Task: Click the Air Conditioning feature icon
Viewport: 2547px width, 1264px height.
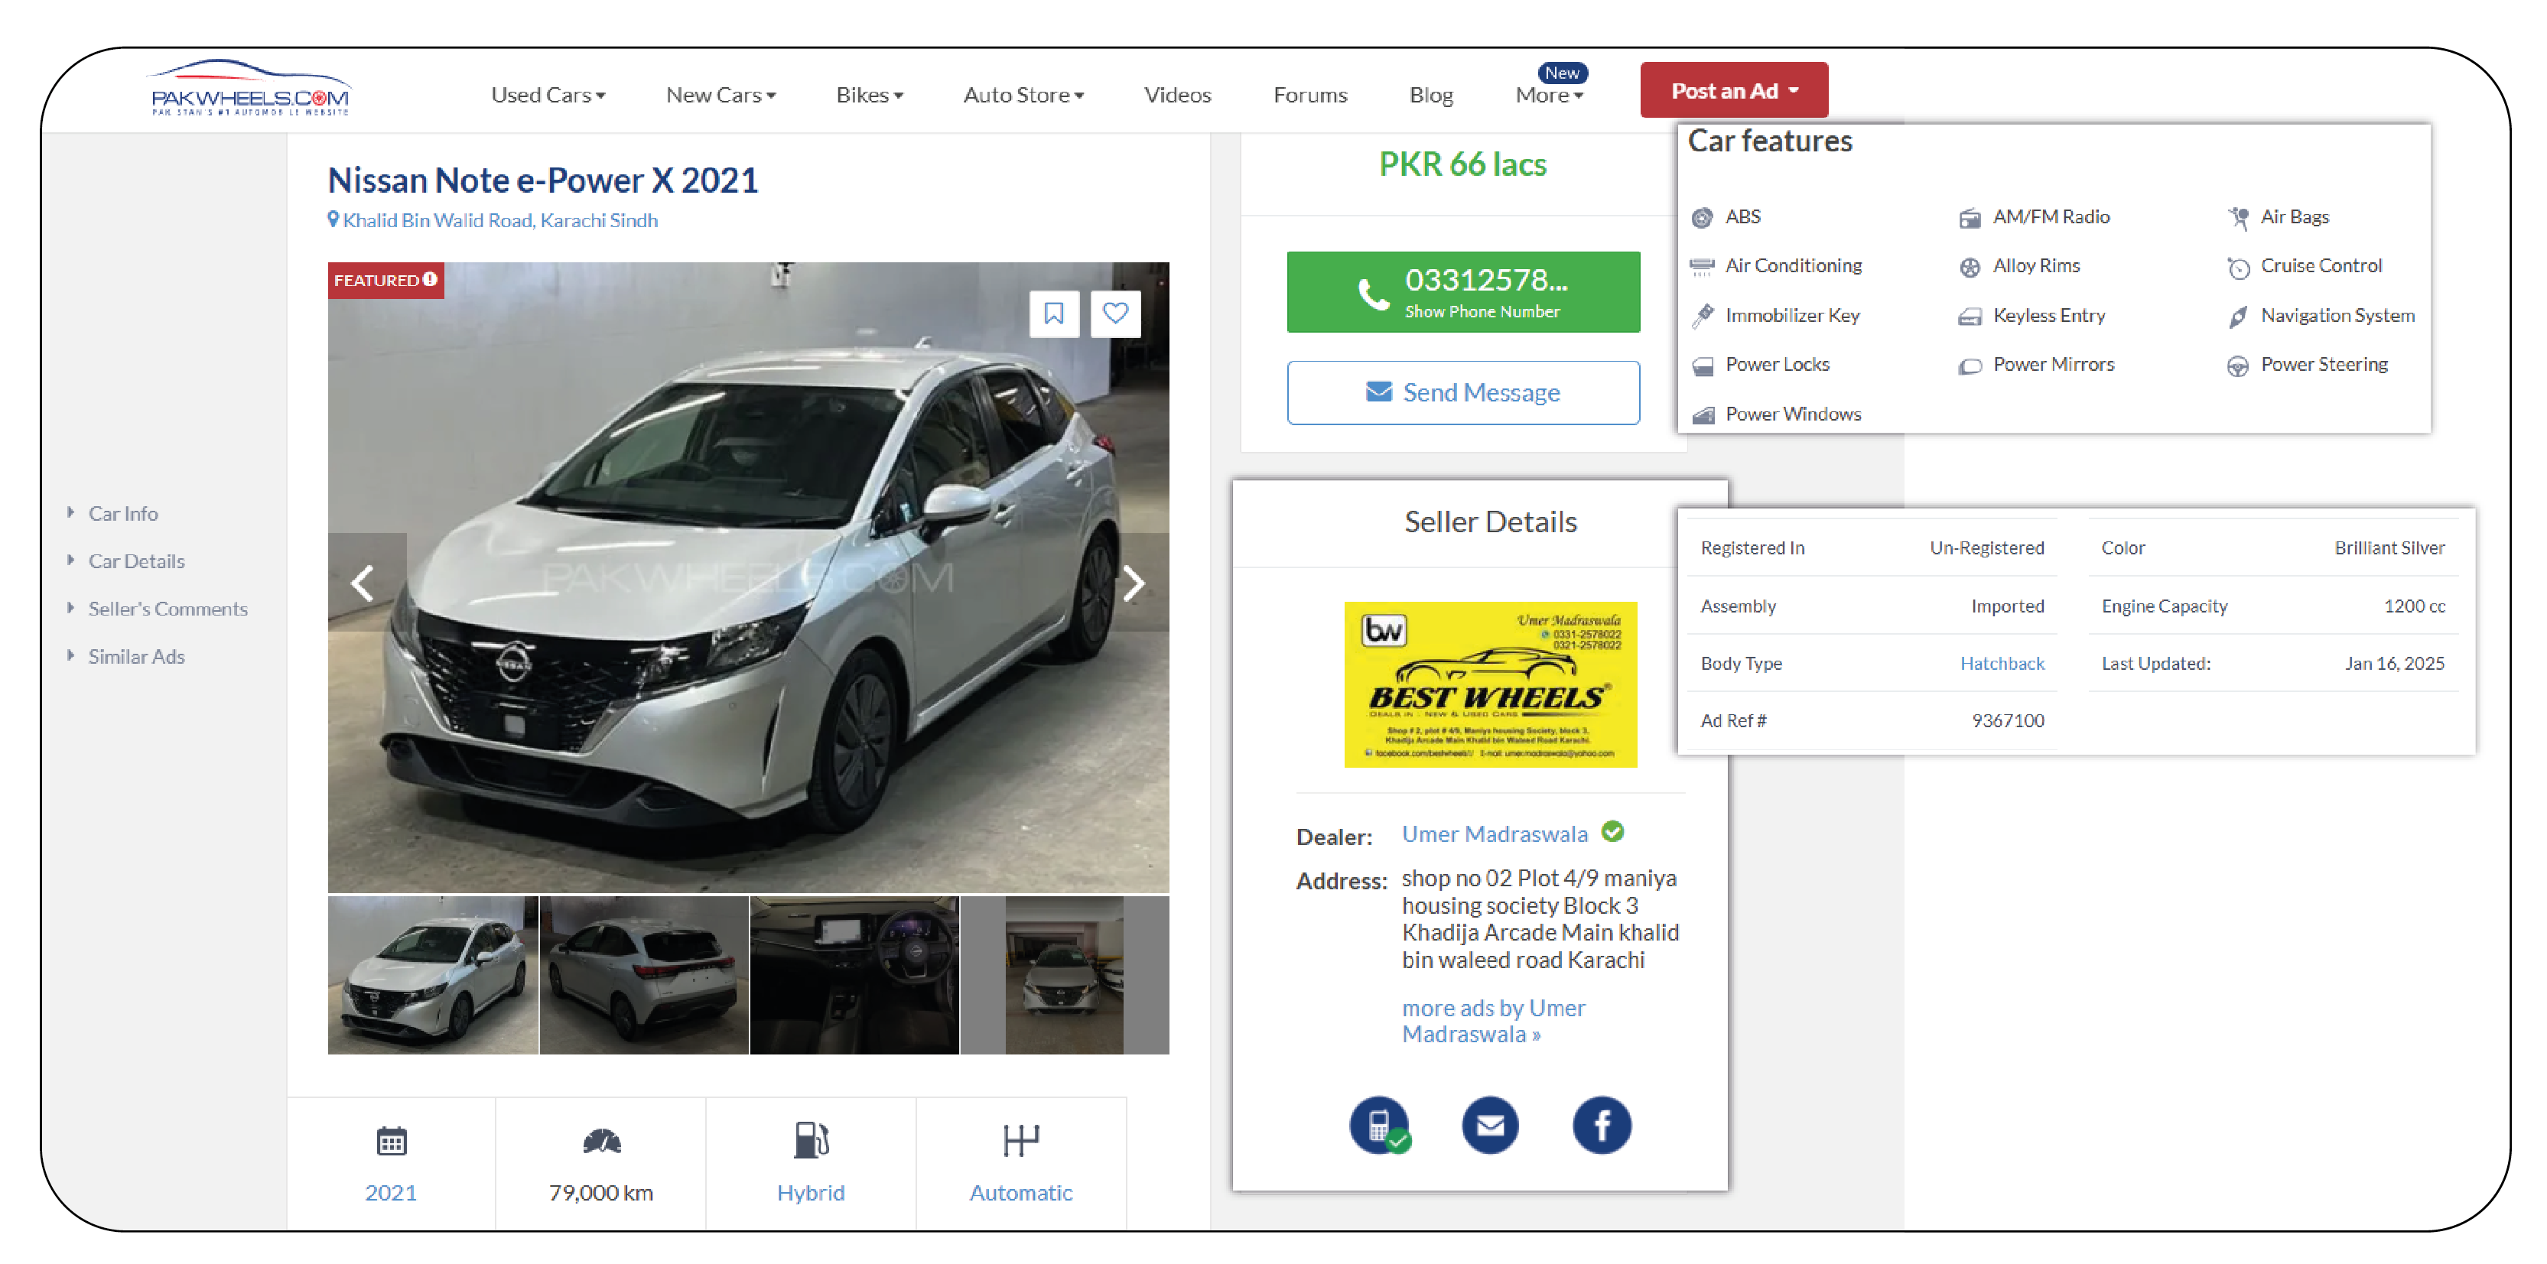Action: 1702,266
